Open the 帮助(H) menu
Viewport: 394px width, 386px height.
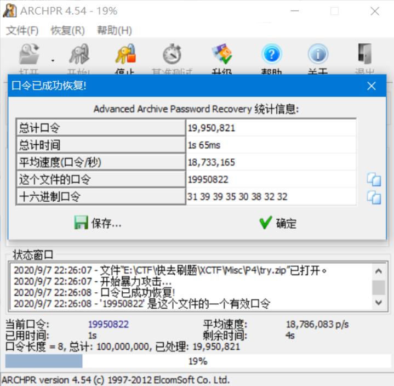115,31
